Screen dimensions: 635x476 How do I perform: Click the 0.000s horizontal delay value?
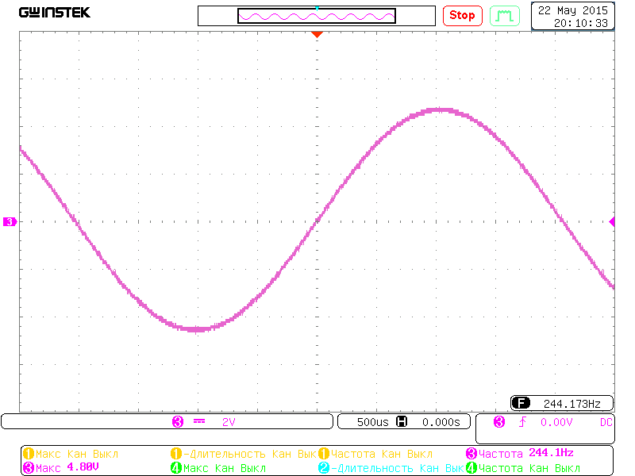(x=441, y=422)
